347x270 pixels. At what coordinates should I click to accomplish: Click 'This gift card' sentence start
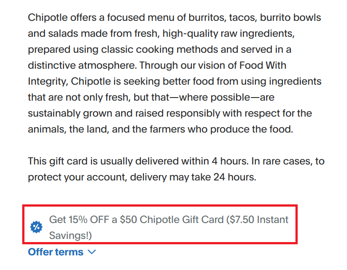click(56, 161)
